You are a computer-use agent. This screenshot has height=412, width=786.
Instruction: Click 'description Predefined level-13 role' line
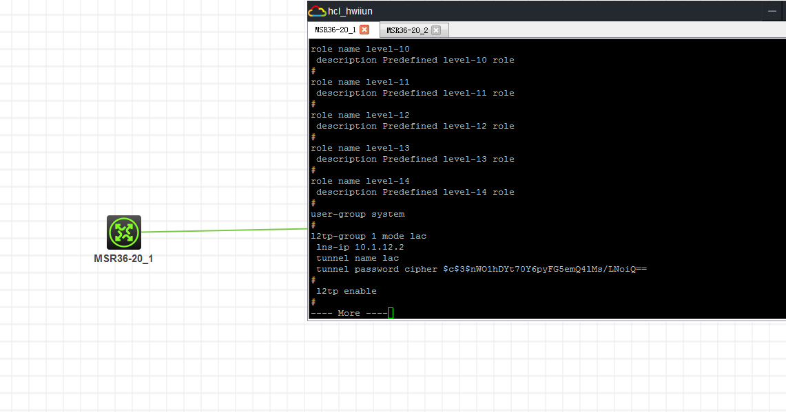[415, 159]
